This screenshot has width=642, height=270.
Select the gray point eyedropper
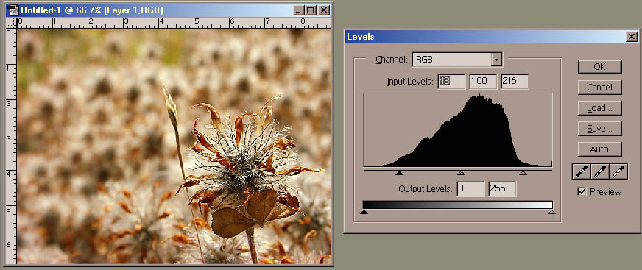[600, 172]
